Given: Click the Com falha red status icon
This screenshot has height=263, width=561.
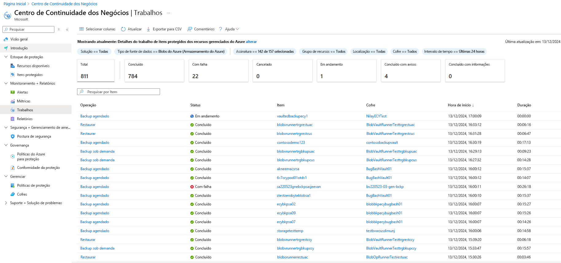Looking at the screenshot, I should 192,187.
